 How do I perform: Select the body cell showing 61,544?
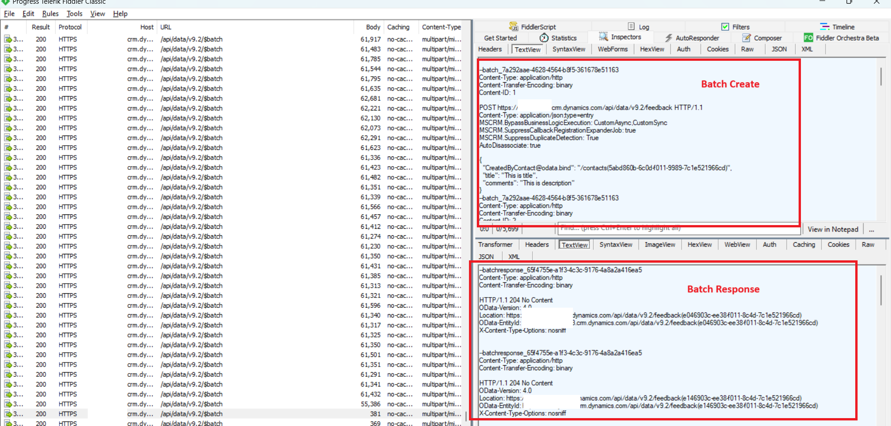coord(371,69)
